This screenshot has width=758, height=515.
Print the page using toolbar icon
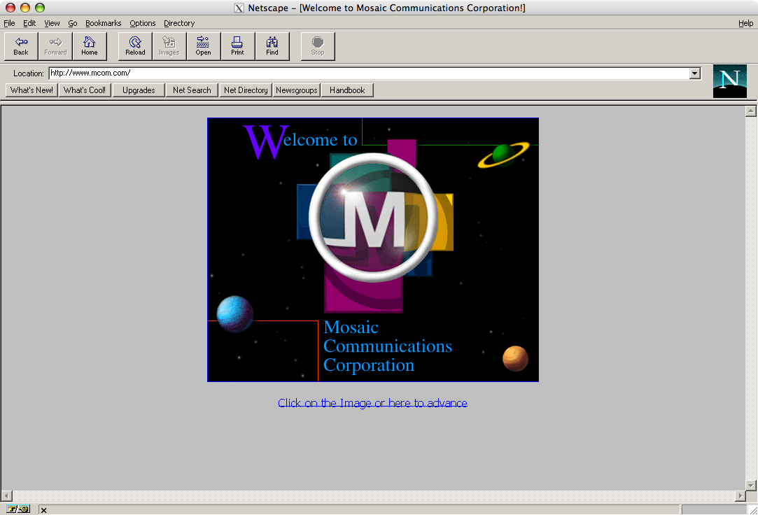(237, 46)
